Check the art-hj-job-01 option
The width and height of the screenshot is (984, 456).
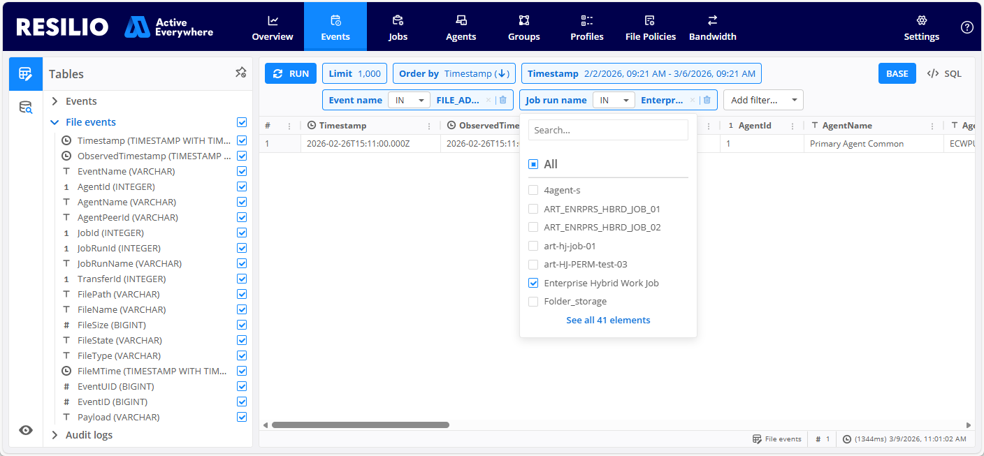[533, 246]
